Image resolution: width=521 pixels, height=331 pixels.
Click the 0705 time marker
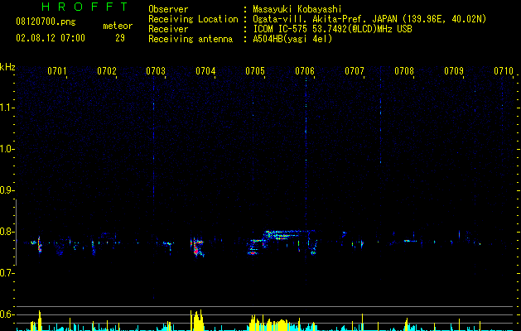(x=255, y=71)
